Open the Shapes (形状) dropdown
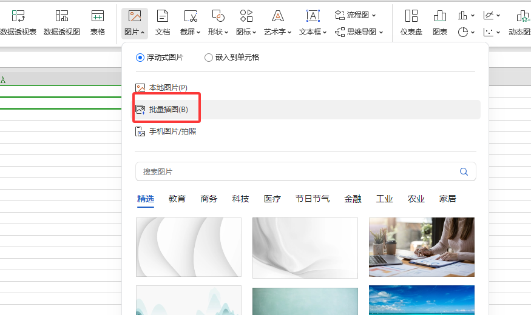The height and width of the screenshot is (315, 531). (218, 22)
